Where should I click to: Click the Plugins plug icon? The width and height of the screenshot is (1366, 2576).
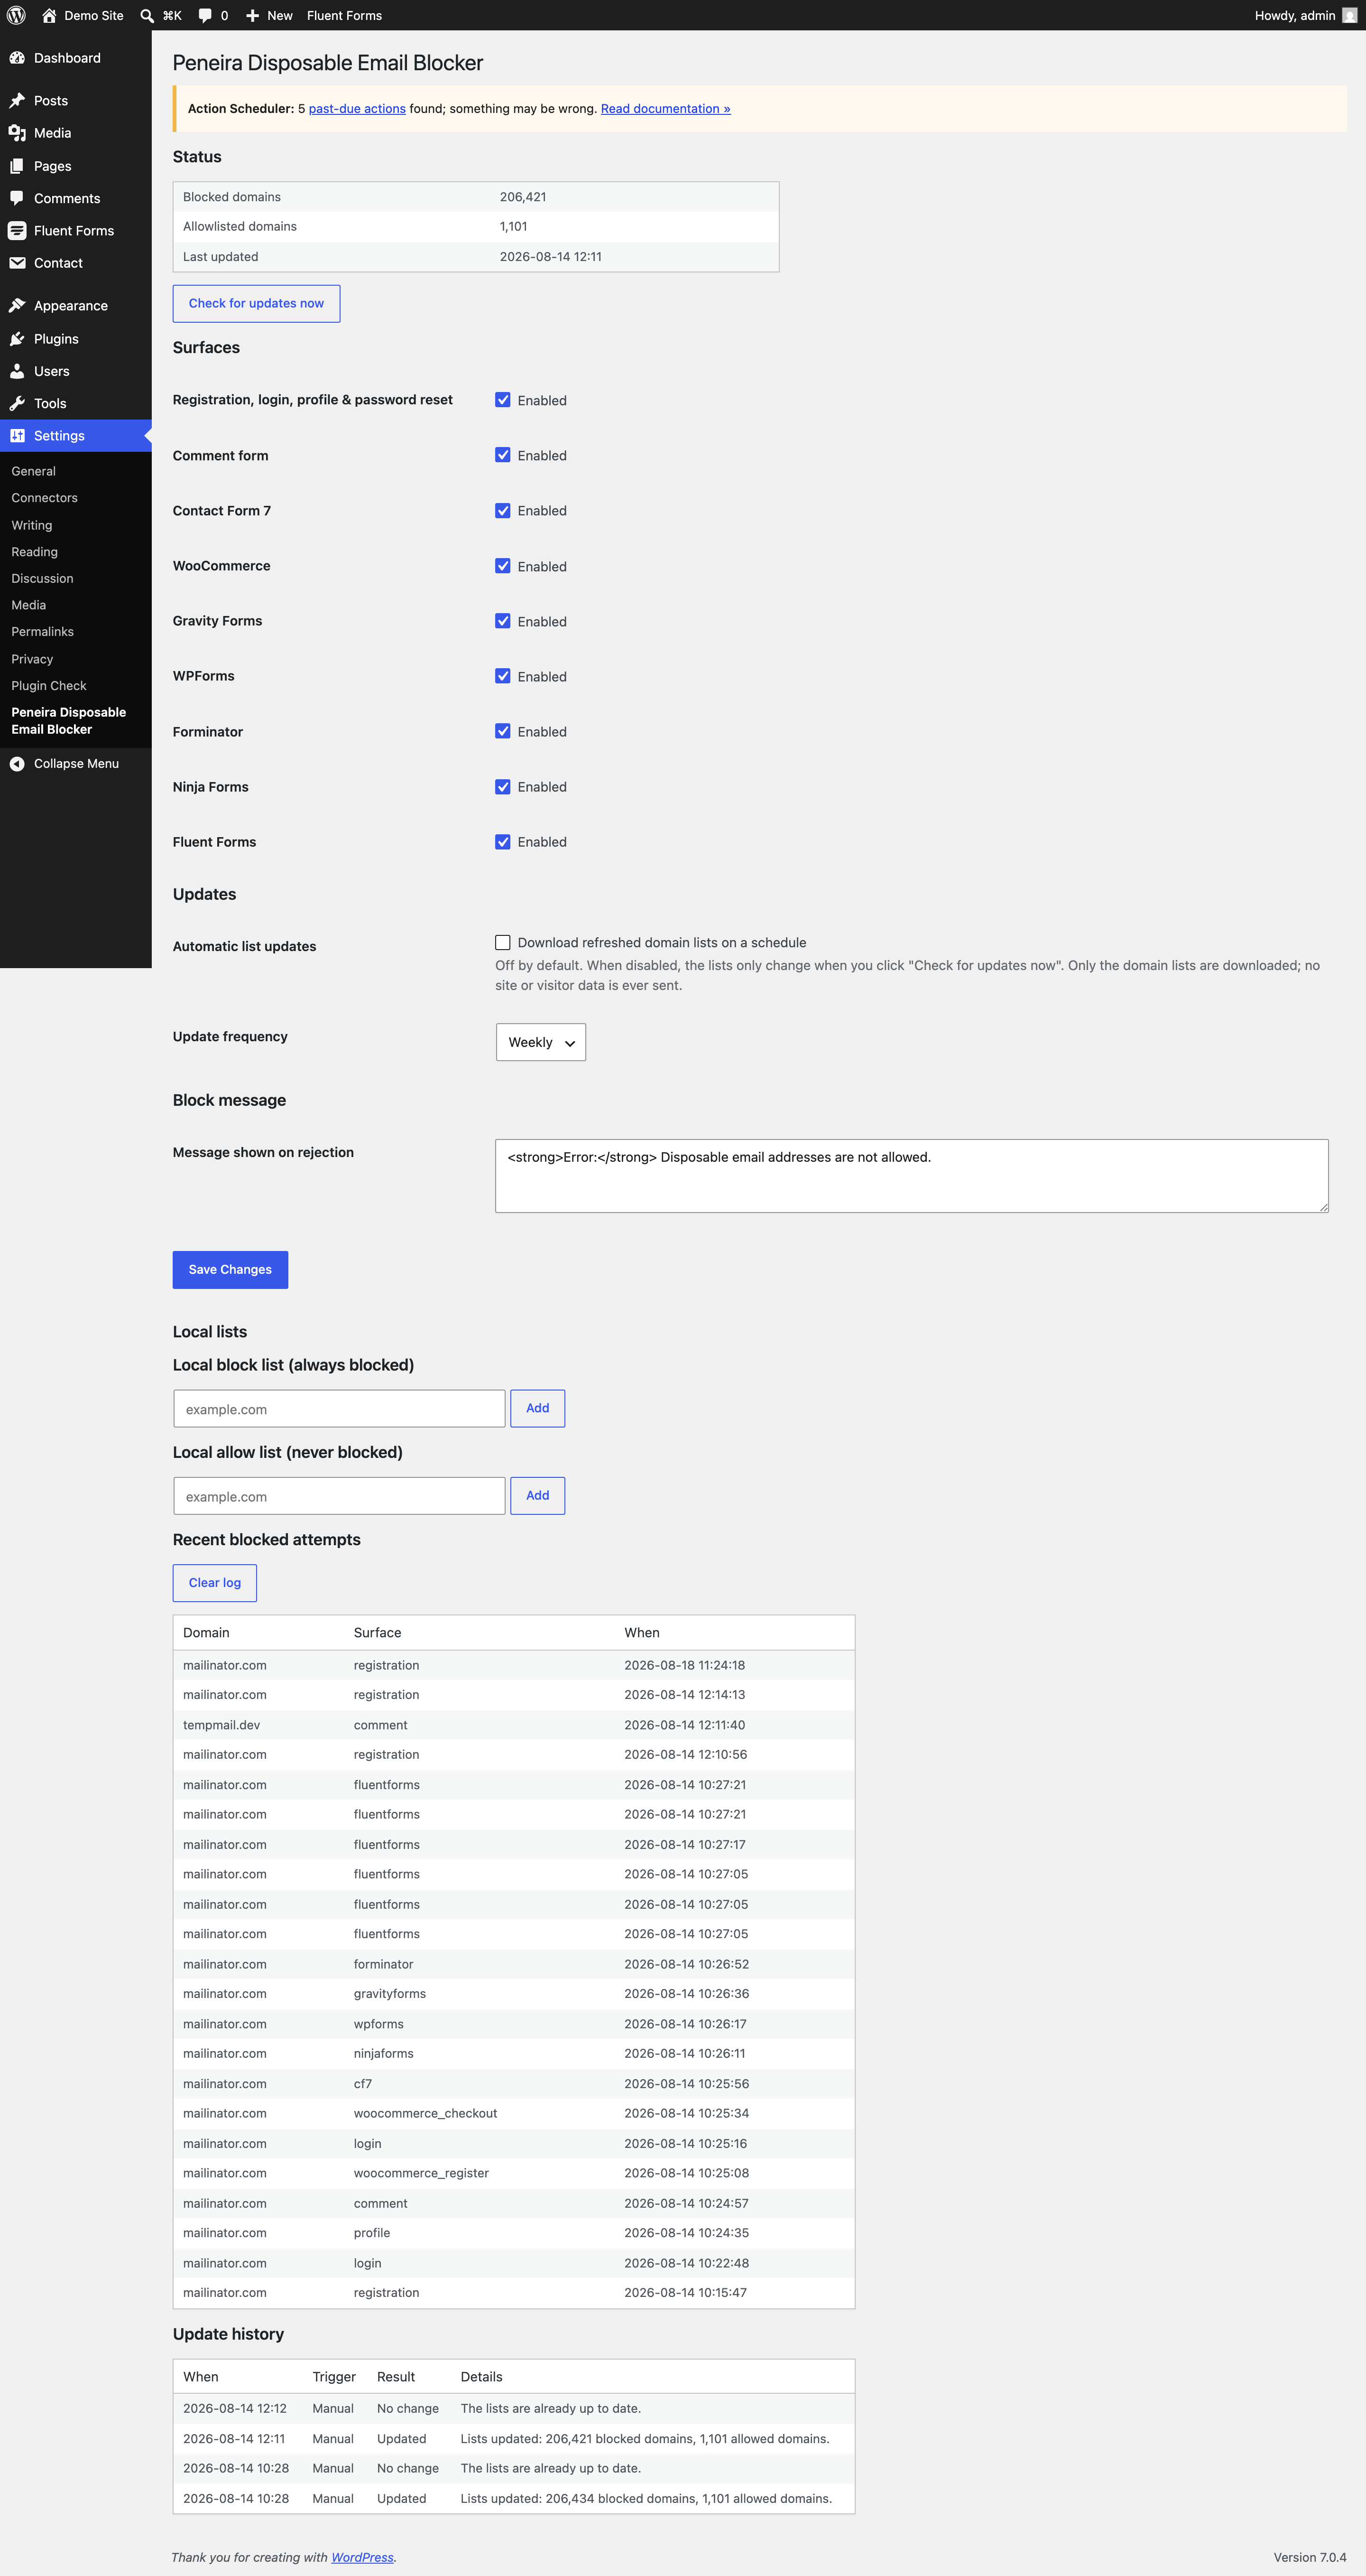pos(17,339)
